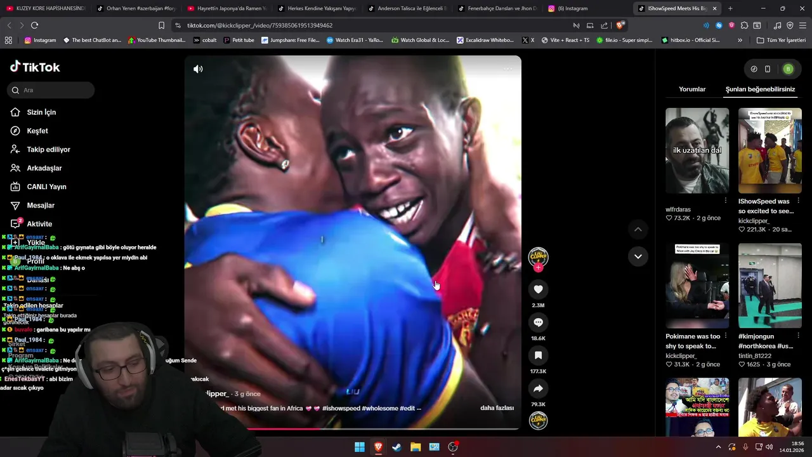Open Brave Shields lion icon

click(620, 25)
